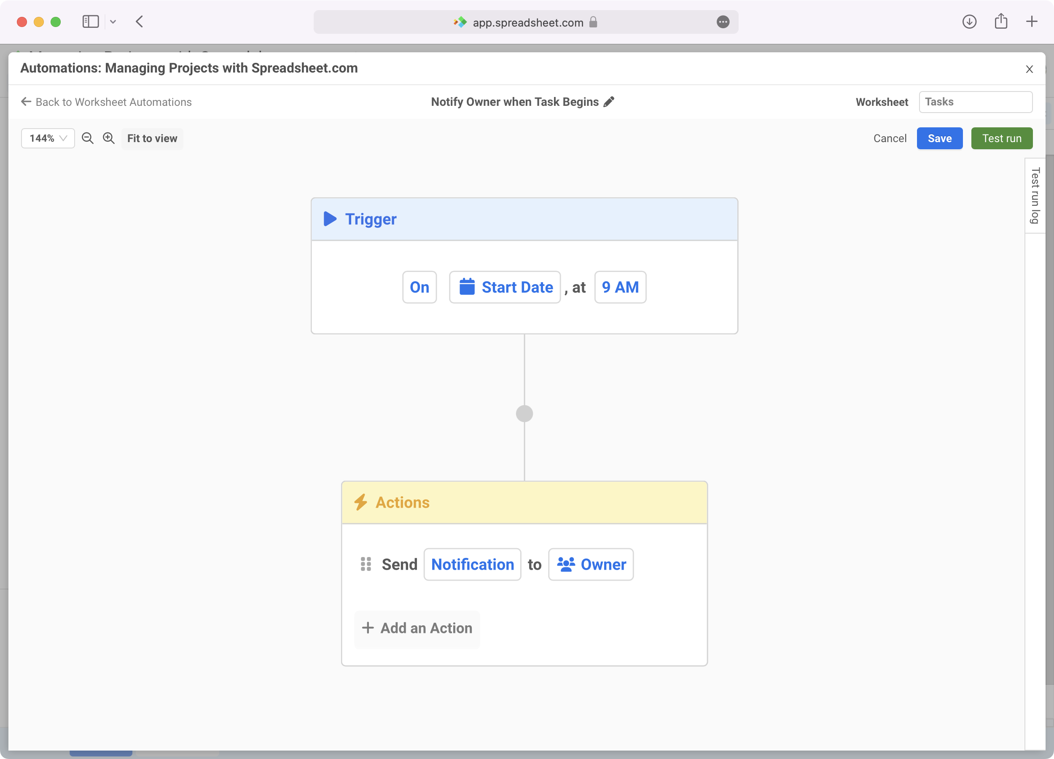This screenshot has width=1054, height=759.
Task: Go back to Worksheet Automations
Action: click(x=106, y=102)
